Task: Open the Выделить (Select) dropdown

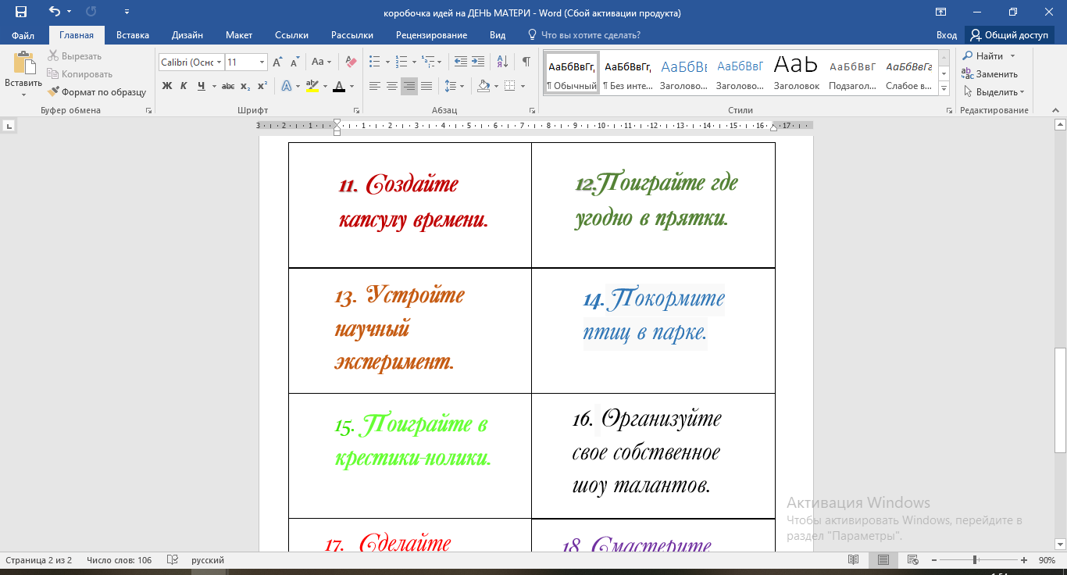Action: [x=995, y=91]
